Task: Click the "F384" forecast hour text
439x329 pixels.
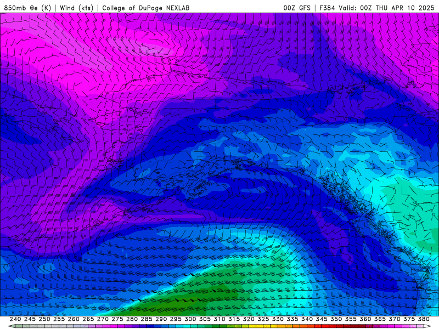Action: (x=327, y=8)
